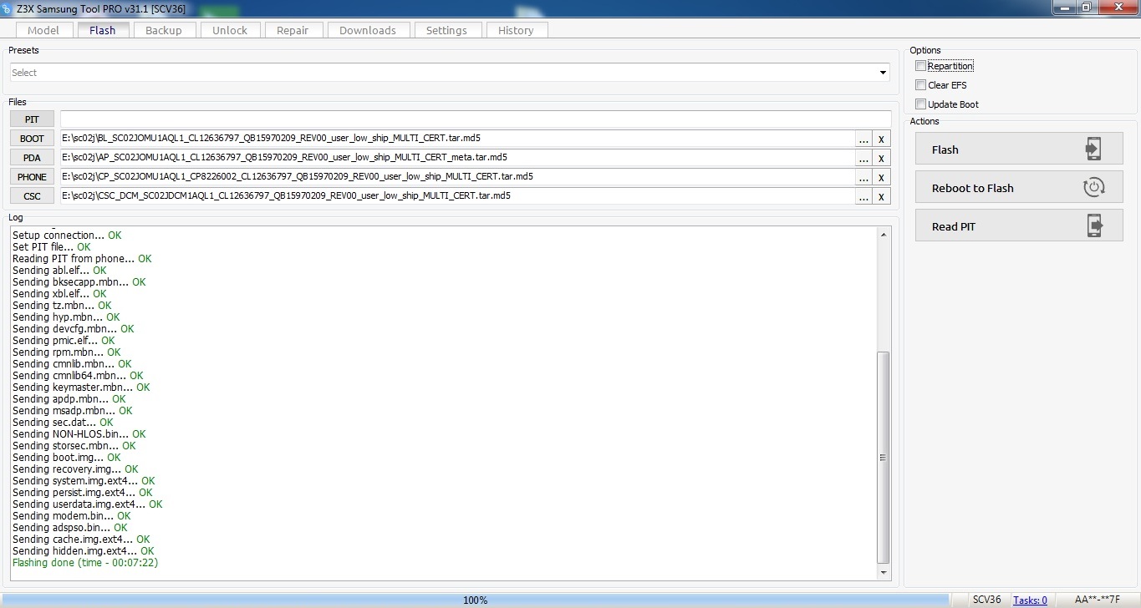Image resolution: width=1141 pixels, height=608 pixels.
Task: Enable the Update Boot checkbox
Action: (920, 104)
